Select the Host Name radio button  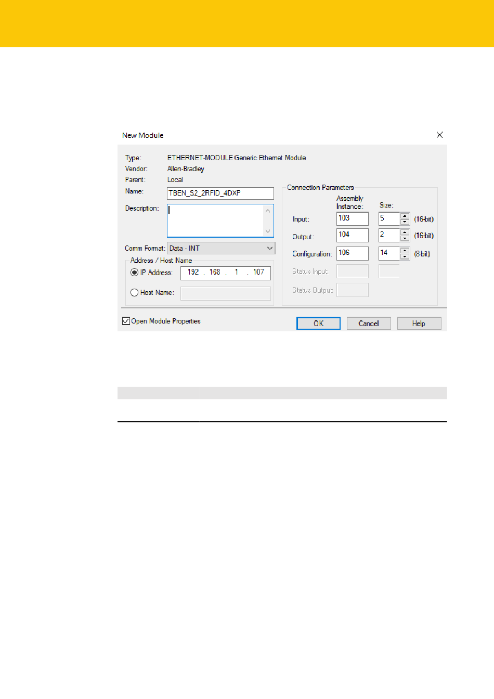click(x=134, y=292)
